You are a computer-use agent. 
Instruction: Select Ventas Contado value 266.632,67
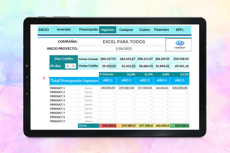(x=126, y=59)
